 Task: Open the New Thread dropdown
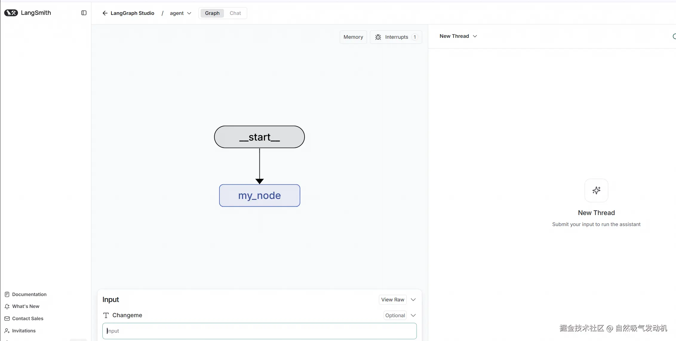coord(458,36)
